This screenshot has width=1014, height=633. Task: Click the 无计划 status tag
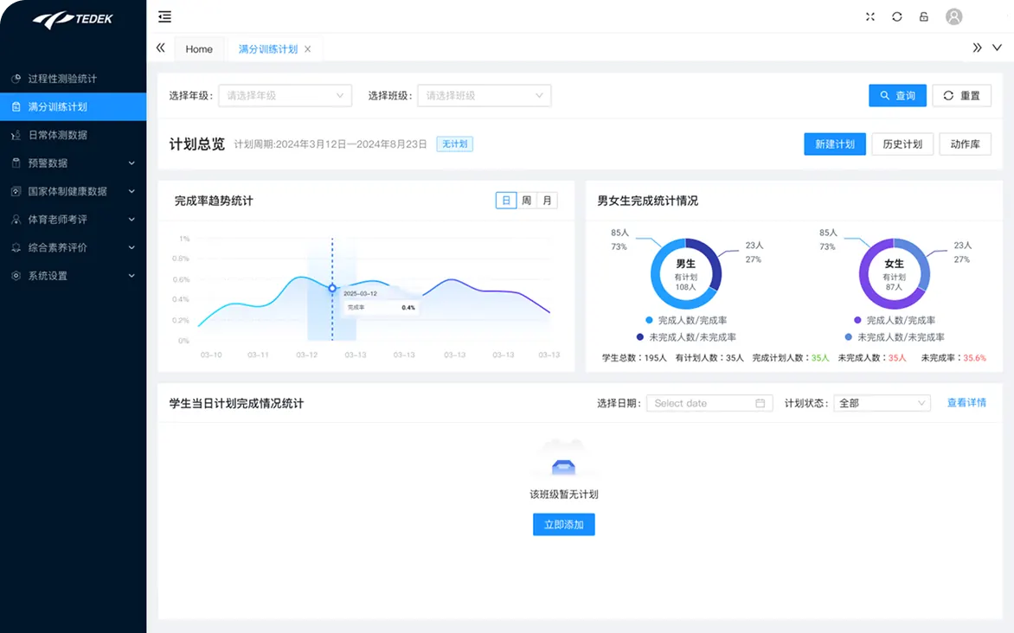(x=454, y=144)
